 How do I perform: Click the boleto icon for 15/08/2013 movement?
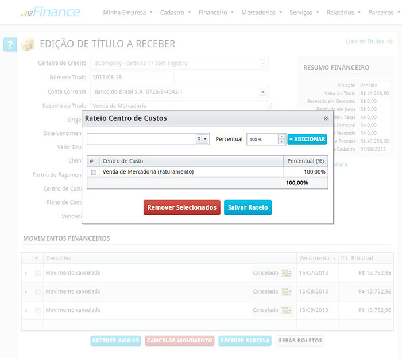click(x=287, y=291)
